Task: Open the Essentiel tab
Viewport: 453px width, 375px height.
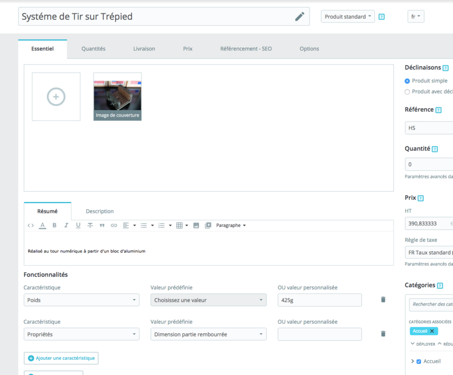Action: pos(42,49)
